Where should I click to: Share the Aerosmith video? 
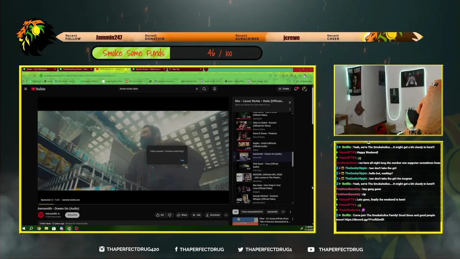pyautogui.click(x=182, y=215)
